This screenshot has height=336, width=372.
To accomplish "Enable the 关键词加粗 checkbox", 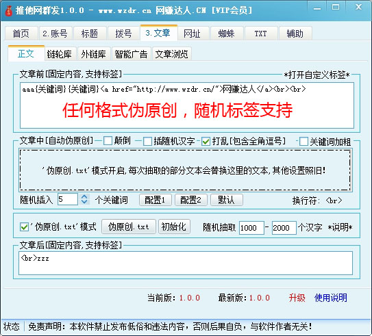I will click(325, 142).
